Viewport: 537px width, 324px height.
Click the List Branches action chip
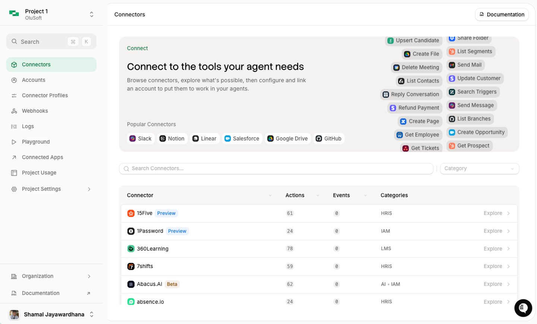point(470,119)
